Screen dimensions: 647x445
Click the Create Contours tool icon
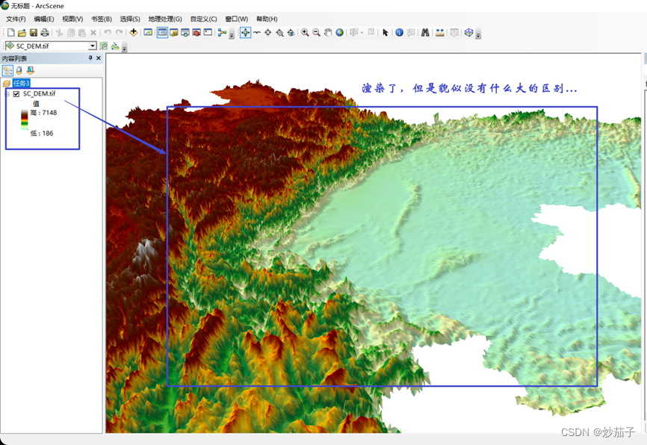(104, 46)
